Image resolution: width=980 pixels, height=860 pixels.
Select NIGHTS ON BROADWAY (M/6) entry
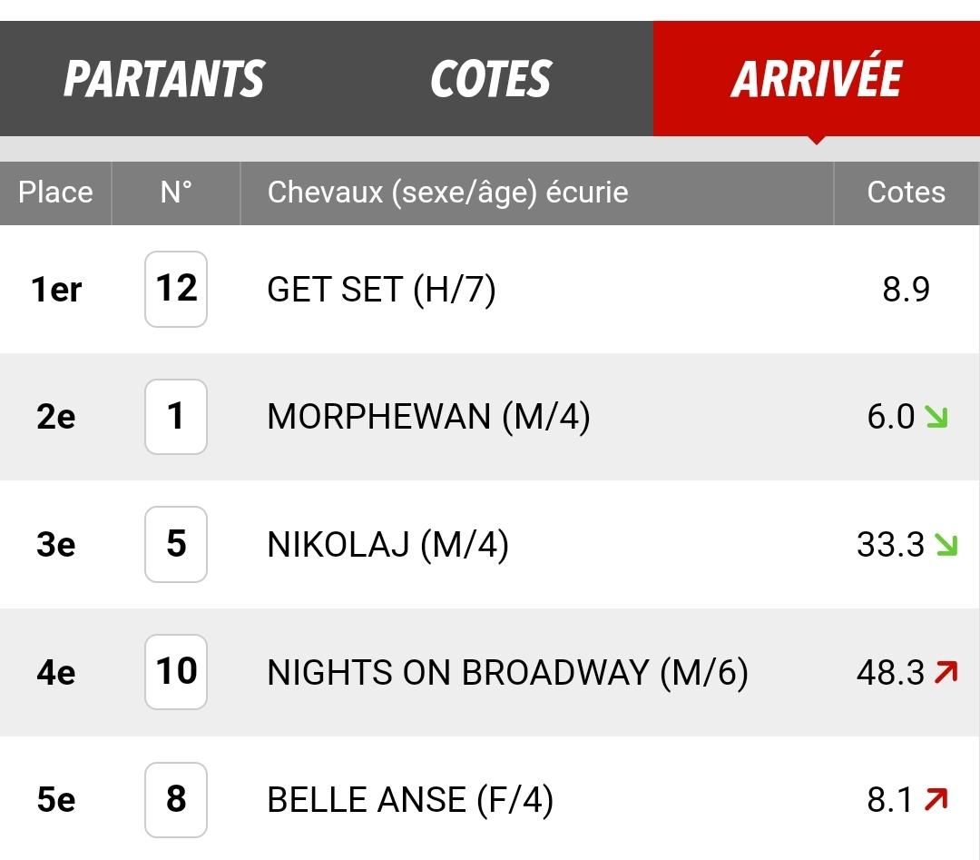click(x=507, y=672)
